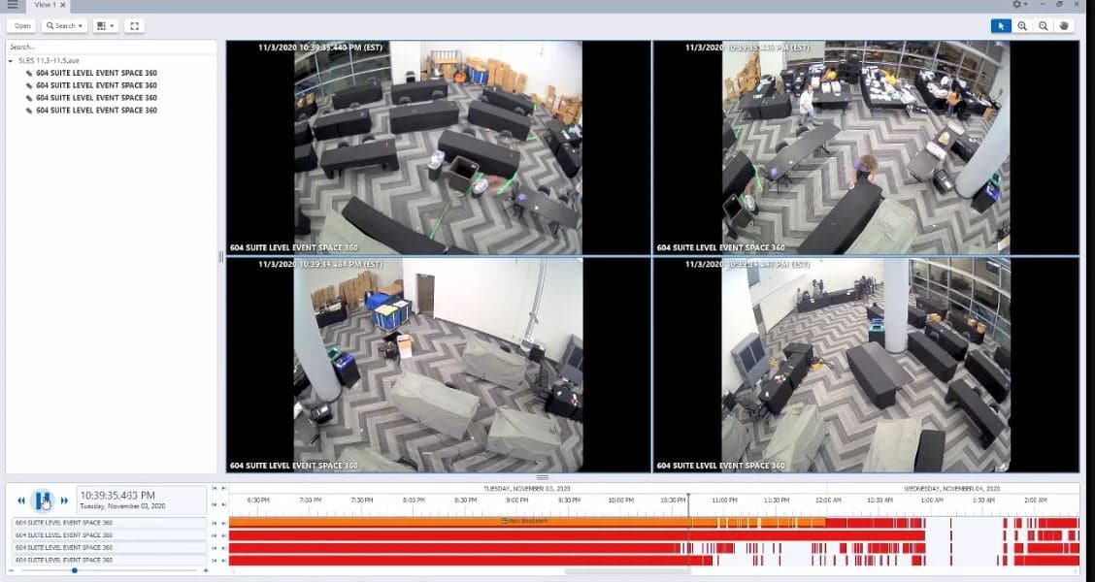Open the hamburger menu in the title bar

point(12,5)
